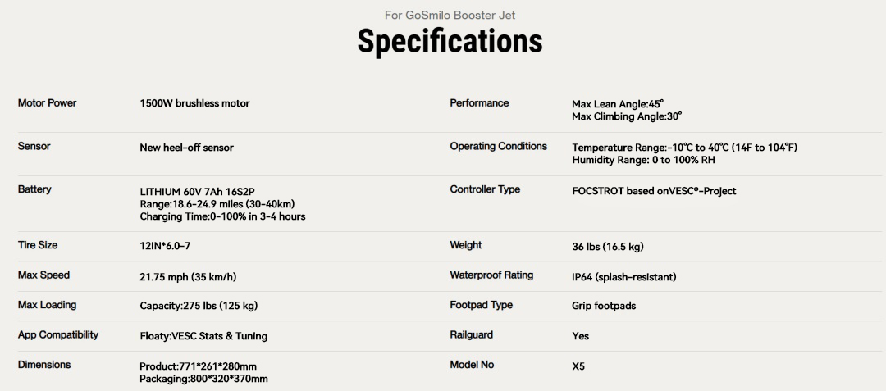The image size is (886, 391).
Task: Select the Grip footpads value
Action: tap(604, 307)
